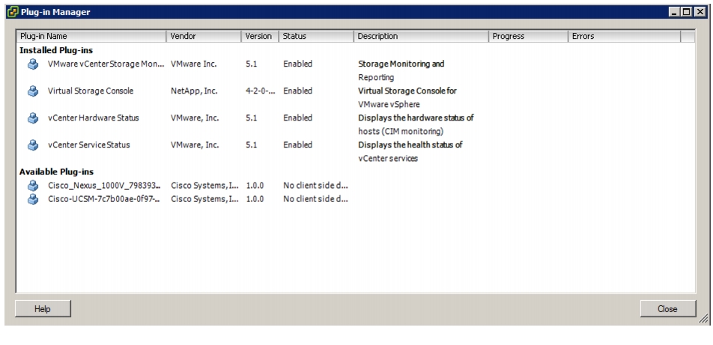This screenshot has height=345, width=713.
Task: Click the Storage Monitoring and Reporting description
Action: coord(401,70)
